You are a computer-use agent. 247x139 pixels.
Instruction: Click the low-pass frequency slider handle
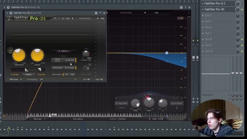click(39, 69)
